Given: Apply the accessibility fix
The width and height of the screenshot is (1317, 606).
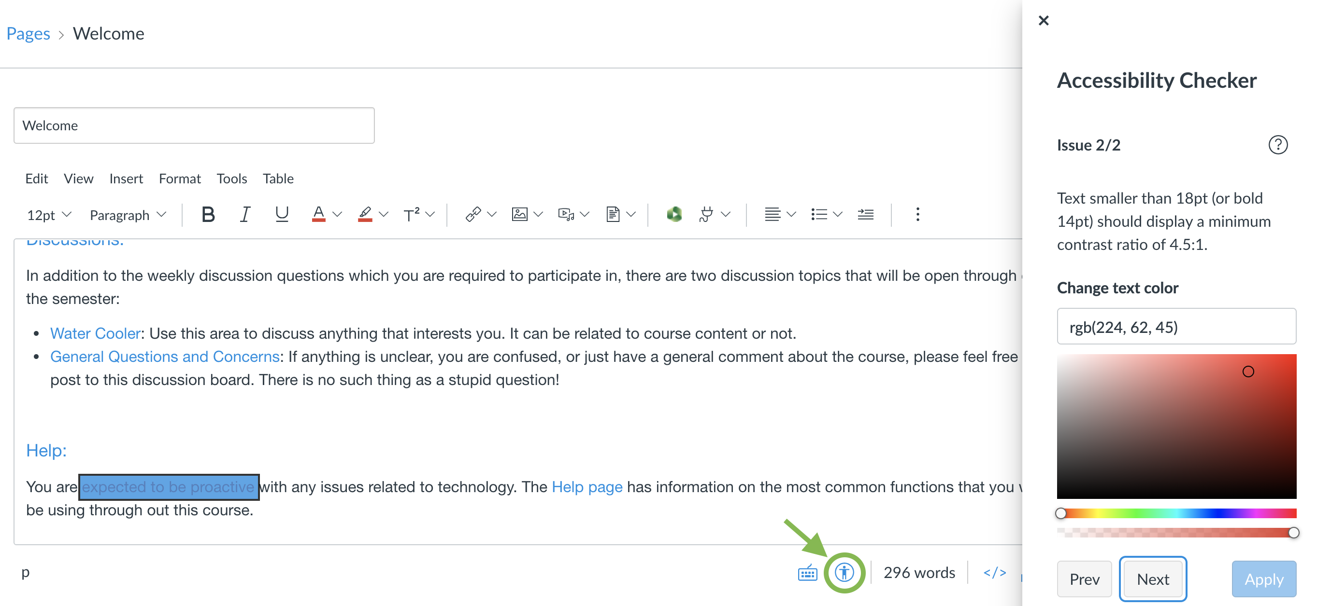Looking at the screenshot, I should (x=1264, y=579).
